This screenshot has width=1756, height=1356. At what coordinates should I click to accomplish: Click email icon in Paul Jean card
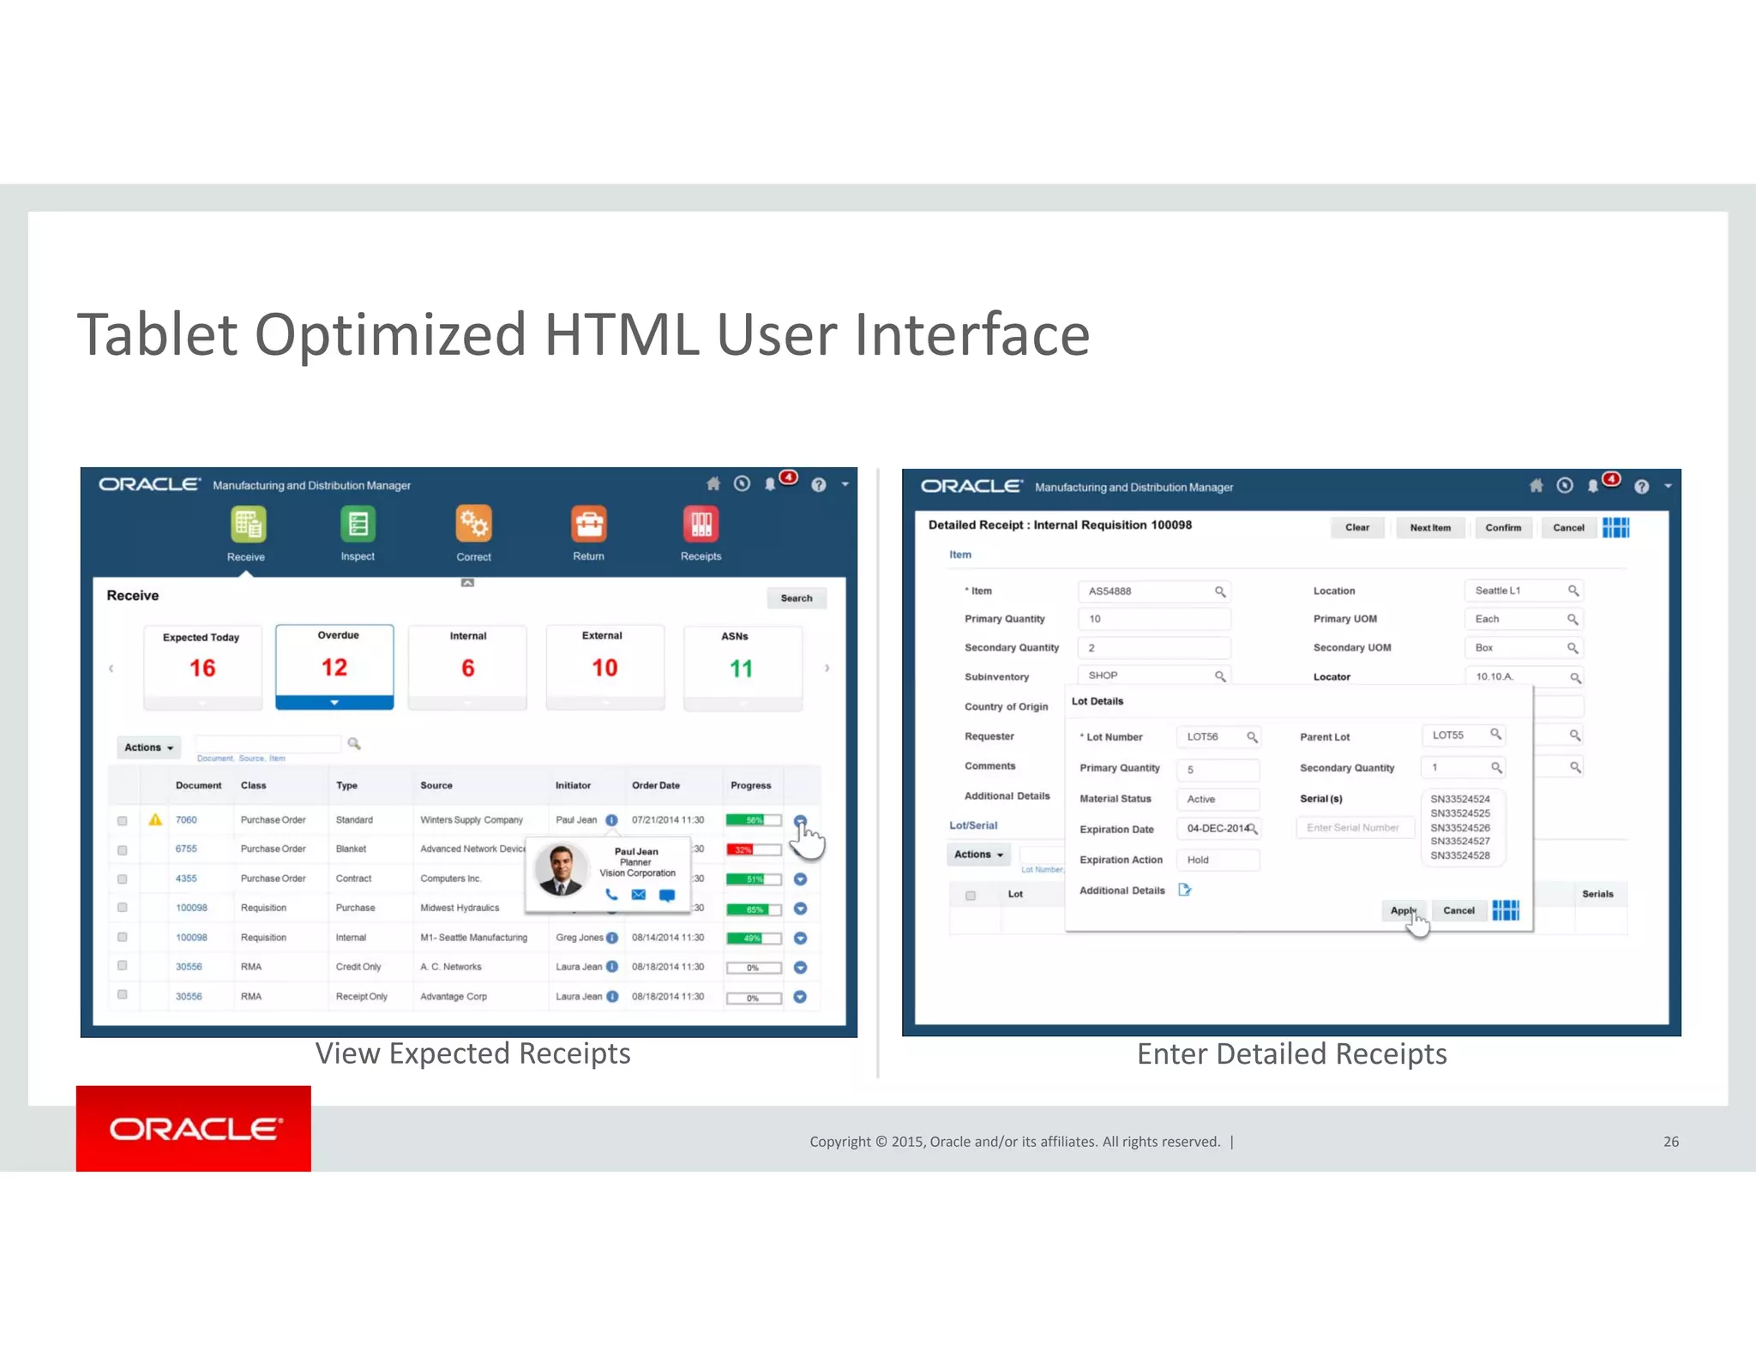tap(639, 895)
